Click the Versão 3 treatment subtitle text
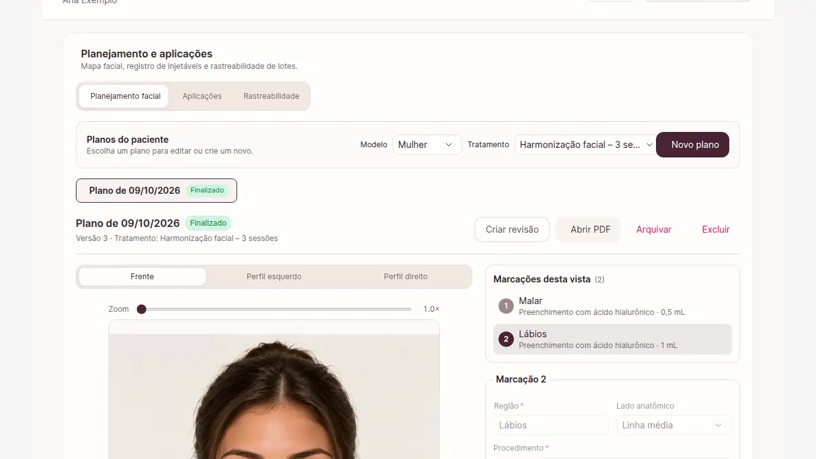The height and width of the screenshot is (459, 816). tap(177, 238)
